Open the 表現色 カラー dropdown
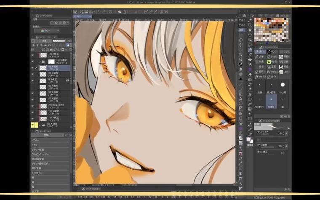This screenshot has height=200, width=320. point(46,31)
